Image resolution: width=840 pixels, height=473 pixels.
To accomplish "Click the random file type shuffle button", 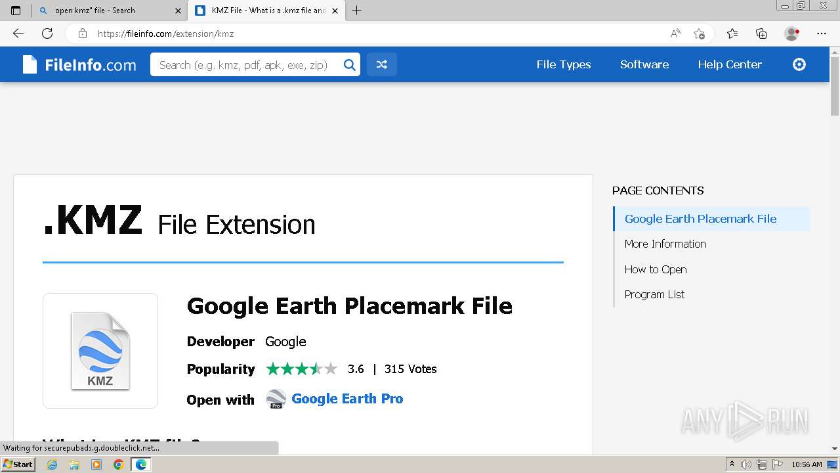I will [x=382, y=64].
